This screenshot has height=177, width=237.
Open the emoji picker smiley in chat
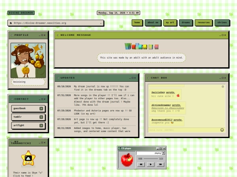(x=222, y=130)
